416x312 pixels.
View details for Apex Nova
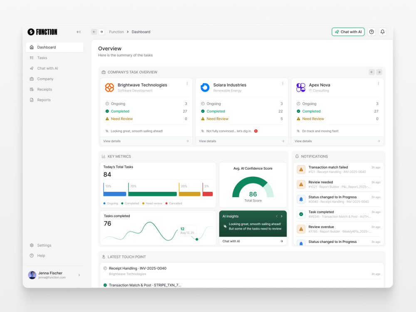(337, 141)
